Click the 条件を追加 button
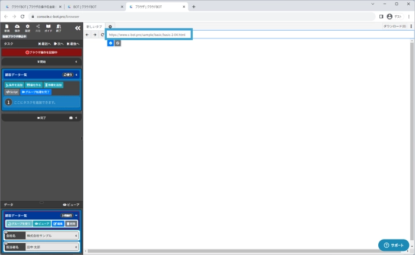Image resolution: width=415 pixels, height=255 pixels. 14,85
